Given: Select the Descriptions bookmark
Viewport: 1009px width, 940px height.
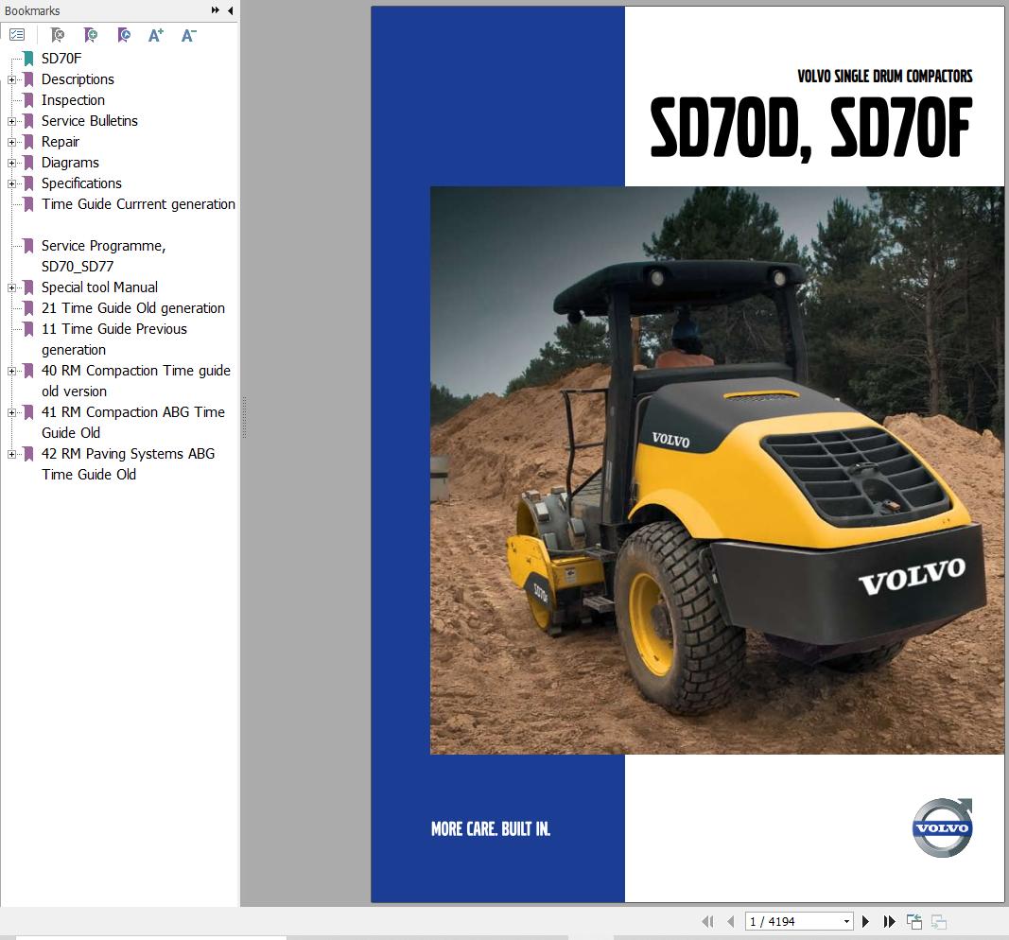Looking at the screenshot, I should point(78,79).
